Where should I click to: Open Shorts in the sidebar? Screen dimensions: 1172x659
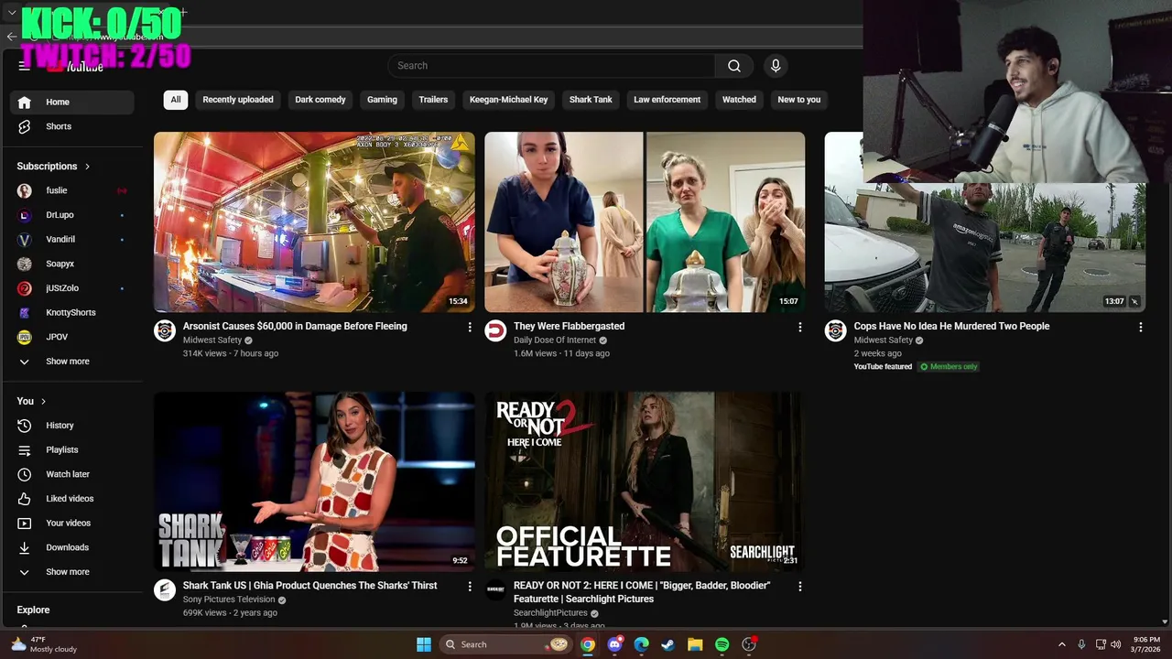[72, 126]
